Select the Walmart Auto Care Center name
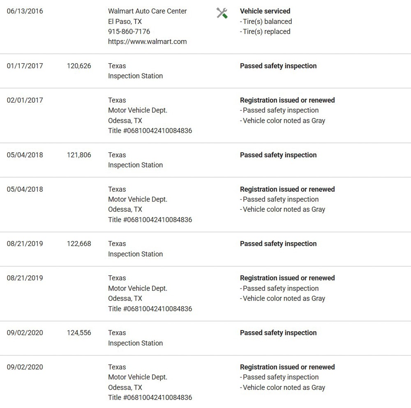 tap(147, 11)
